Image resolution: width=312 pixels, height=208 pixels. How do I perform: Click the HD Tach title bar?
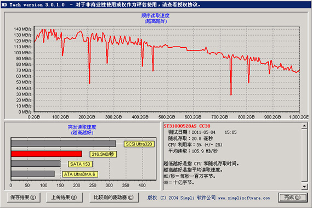(x=156, y=4)
